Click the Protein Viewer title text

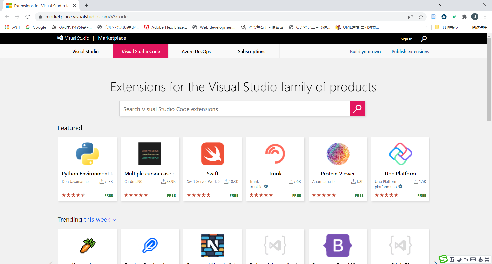click(338, 174)
